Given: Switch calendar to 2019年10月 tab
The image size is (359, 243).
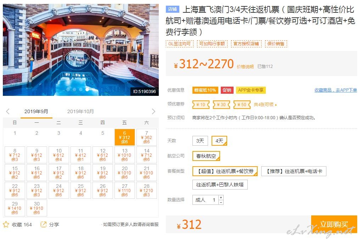Looking at the screenshot, I should [x=80, y=111].
